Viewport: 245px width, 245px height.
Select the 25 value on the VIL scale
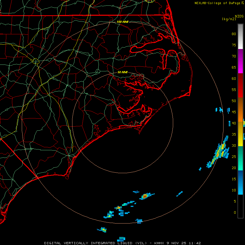click(x=234, y=157)
